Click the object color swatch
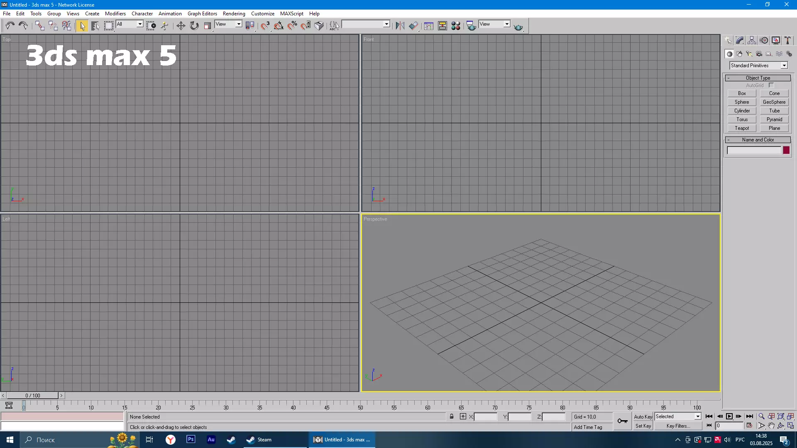797x448 pixels. pos(786,151)
